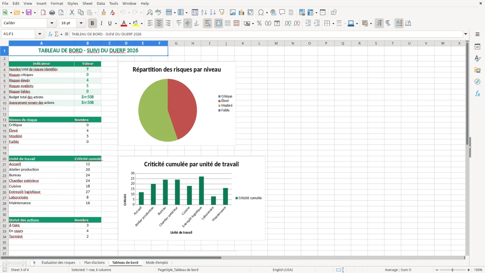Click the Print icon

click(x=52, y=13)
